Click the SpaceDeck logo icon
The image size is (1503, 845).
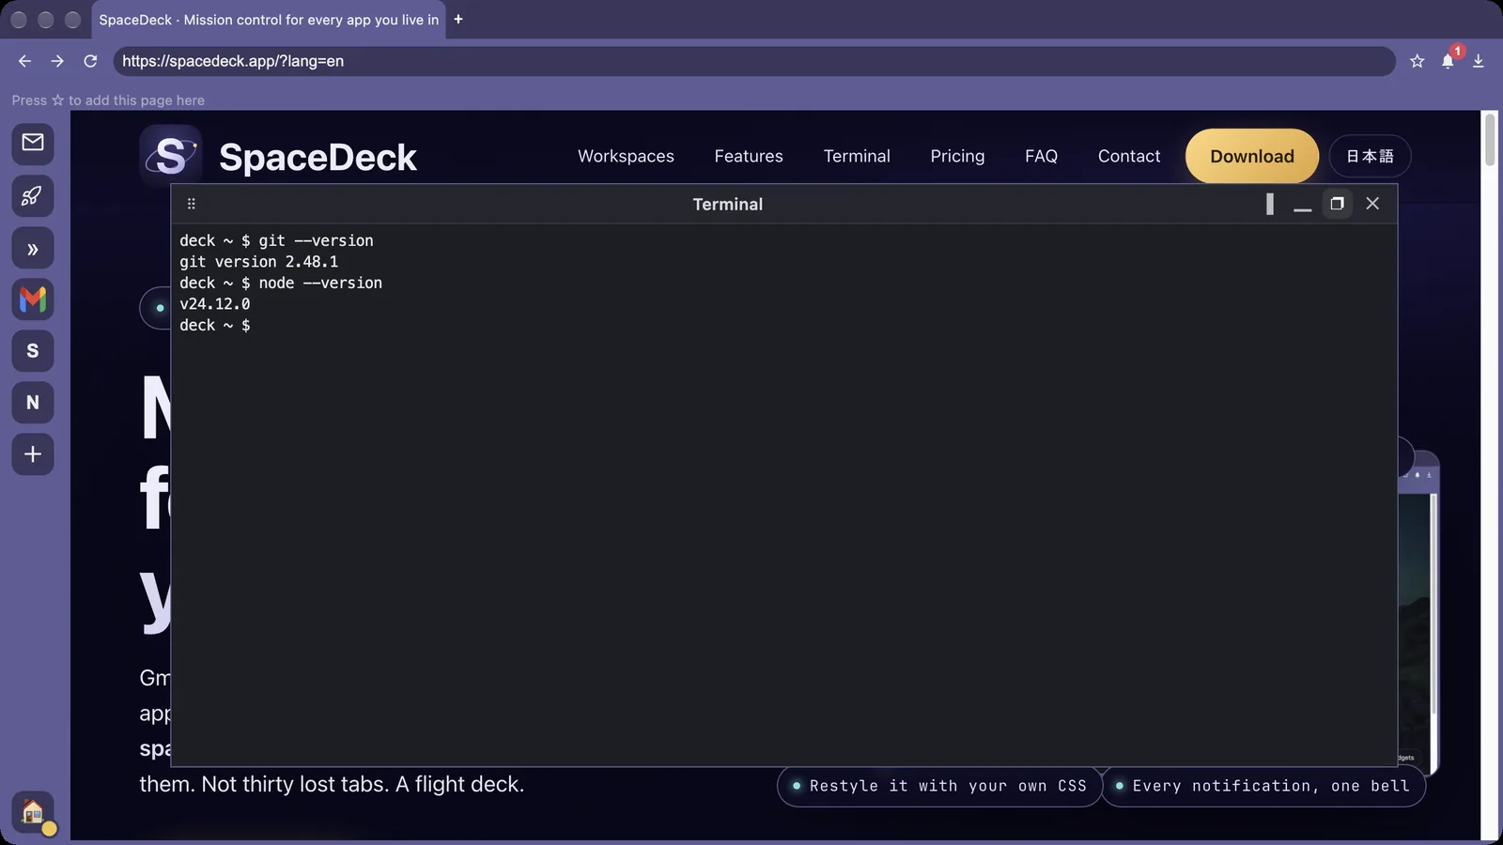[x=170, y=156]
